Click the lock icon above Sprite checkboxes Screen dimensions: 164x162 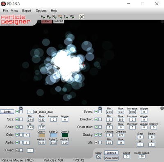21,108
